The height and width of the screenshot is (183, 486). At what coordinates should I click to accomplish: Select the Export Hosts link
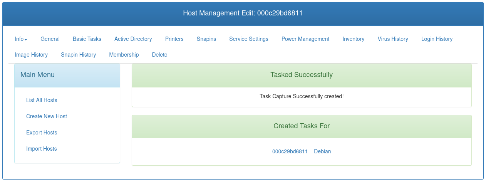coord(42,133)
